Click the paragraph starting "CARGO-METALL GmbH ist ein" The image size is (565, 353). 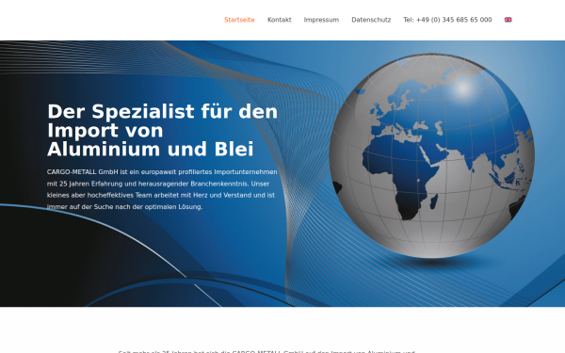(x=162, y=189)
